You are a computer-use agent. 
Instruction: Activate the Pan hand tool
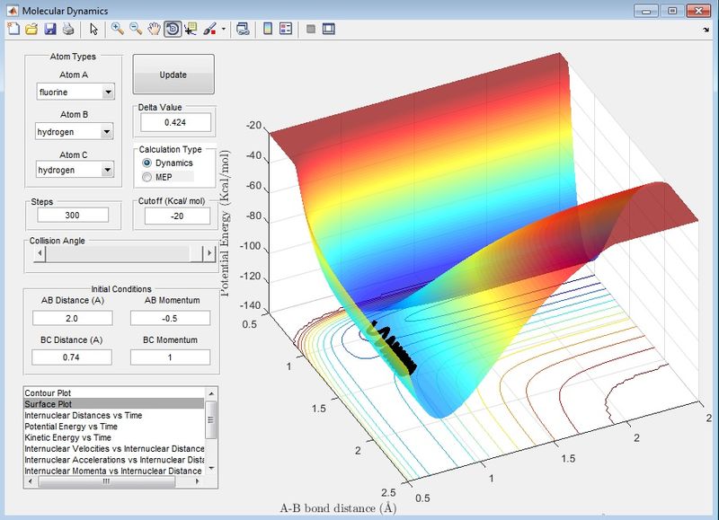click(x=154, y=30)
